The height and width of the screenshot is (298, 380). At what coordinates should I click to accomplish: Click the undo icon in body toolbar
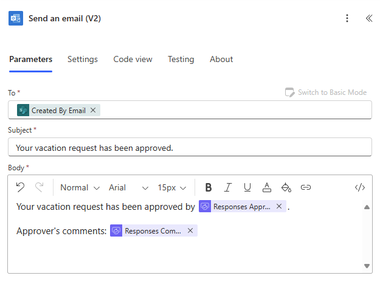click(20, 187)
